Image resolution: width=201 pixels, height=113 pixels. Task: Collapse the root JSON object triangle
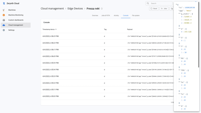tap(176, 5)
